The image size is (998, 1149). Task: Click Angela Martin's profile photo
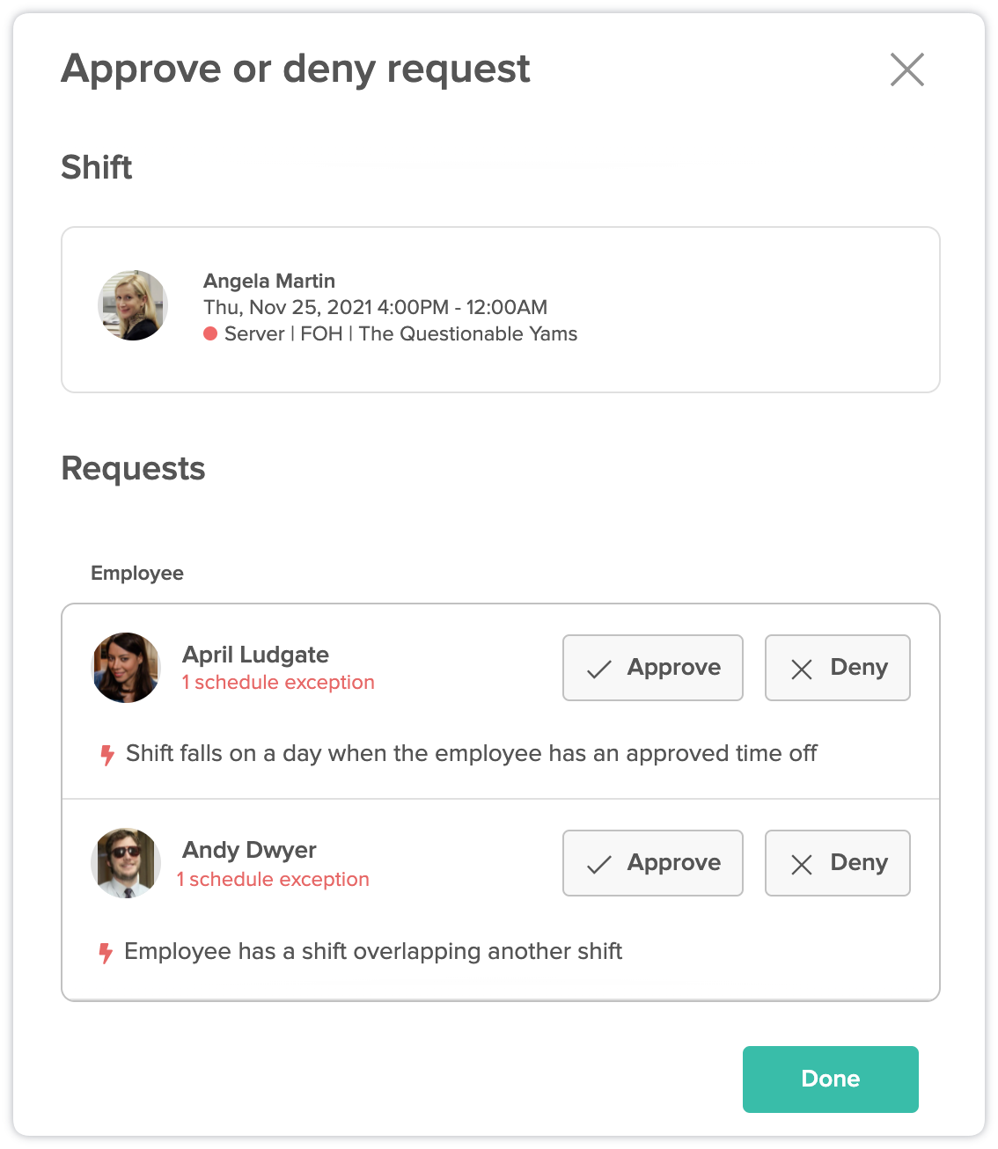(x=133, y=305)
